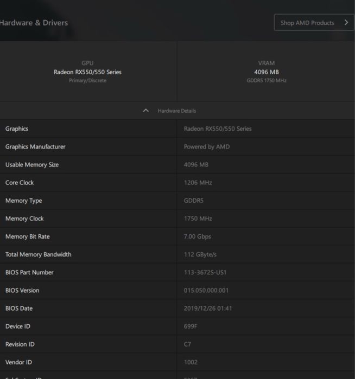Click BIOS Part Number label
This screenshot has height=379, width=355.
(x=29, y=272)
